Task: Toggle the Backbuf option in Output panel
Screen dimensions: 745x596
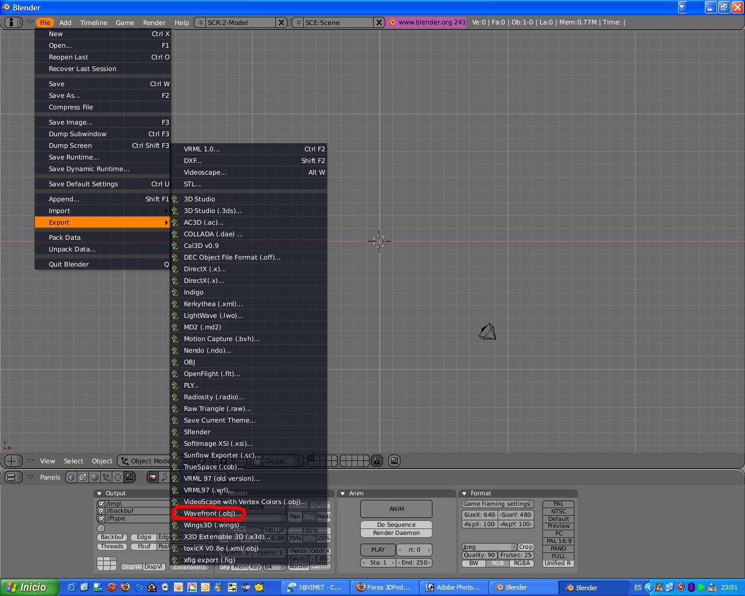Action: tap(112, 537)
